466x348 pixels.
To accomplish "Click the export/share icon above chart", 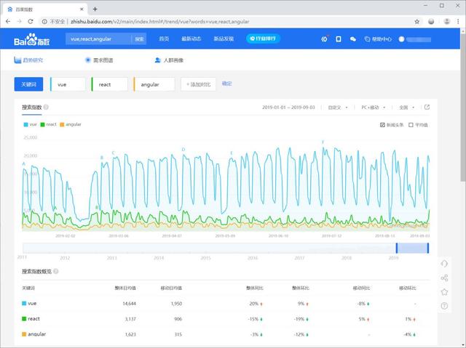I will 427,107.
